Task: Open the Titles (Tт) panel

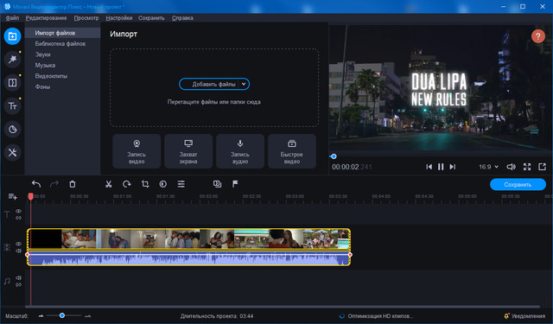Action: coord(12,105)
